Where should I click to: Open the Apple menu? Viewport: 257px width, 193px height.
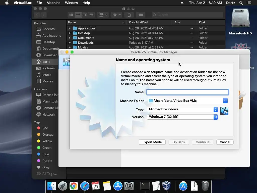pos(7,3)
